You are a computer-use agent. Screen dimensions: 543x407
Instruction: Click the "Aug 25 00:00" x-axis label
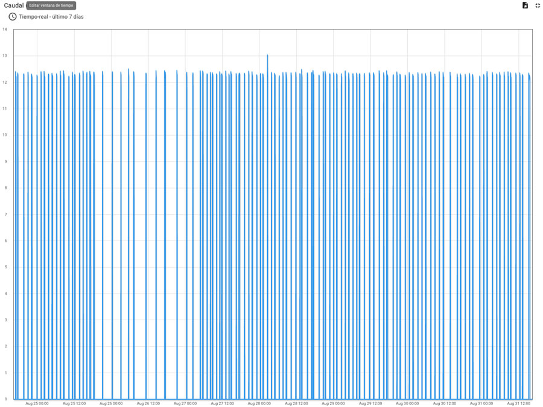click(37, 403)
